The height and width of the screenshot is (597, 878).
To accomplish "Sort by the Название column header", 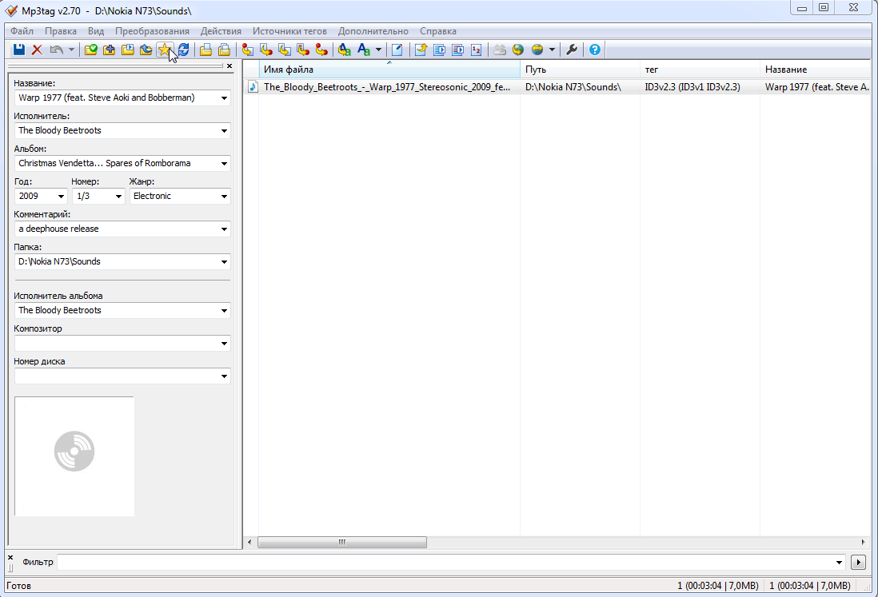I will pyautogui.click(x=816, y=70).
